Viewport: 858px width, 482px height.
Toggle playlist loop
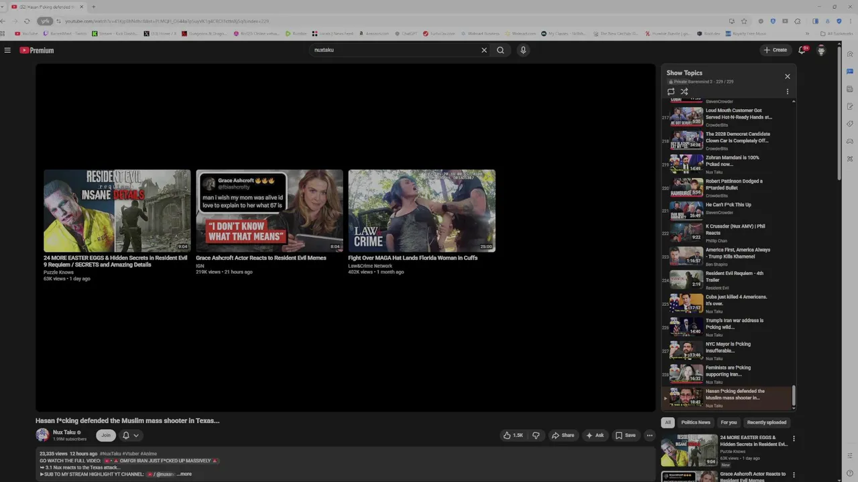(x=671, y=92)
